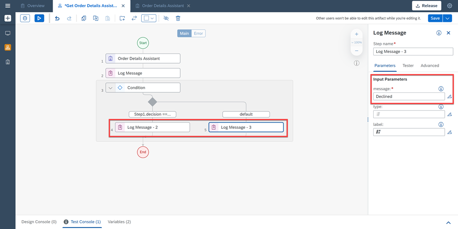The height and width of the screenshot is (229, 458).
Task: Switch to the Error flow view
Action: pyautogui.click(x=198, y=34)
